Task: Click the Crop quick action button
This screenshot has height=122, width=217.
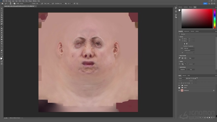Action: pos(191,70)
